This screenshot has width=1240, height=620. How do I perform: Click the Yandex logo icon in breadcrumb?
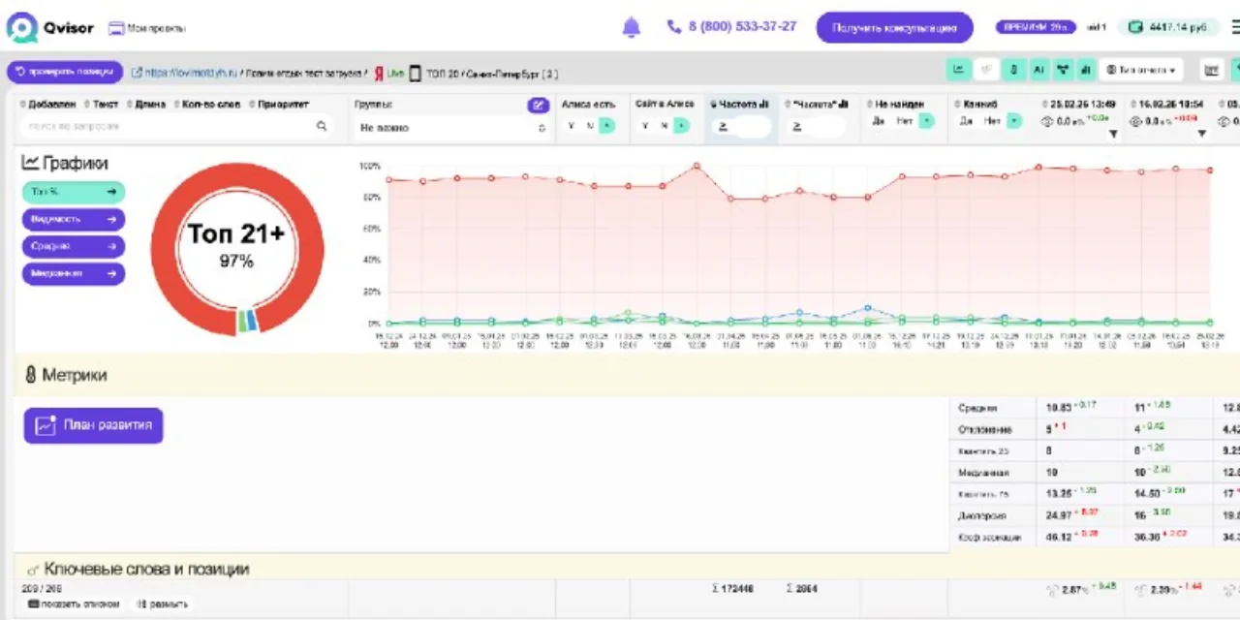(x=380, y=74)
